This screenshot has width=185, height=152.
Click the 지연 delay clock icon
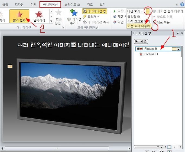pos(115,22)
